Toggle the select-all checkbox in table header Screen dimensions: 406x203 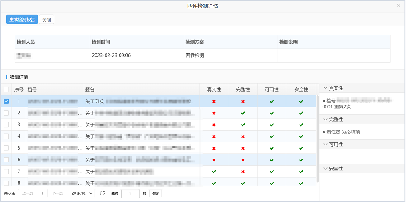click(x=6, y=89)
